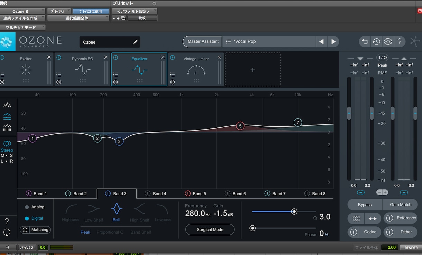Open the プレイリスト dropdown
This screenshot has height=255, width=422.
click(x=59, y=11)
